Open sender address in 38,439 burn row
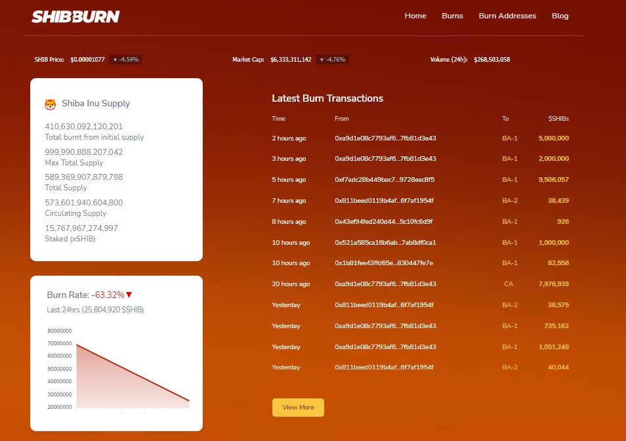 coord(384,200)
